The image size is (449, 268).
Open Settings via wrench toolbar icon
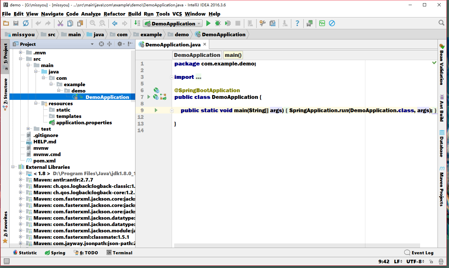point(262,23)
